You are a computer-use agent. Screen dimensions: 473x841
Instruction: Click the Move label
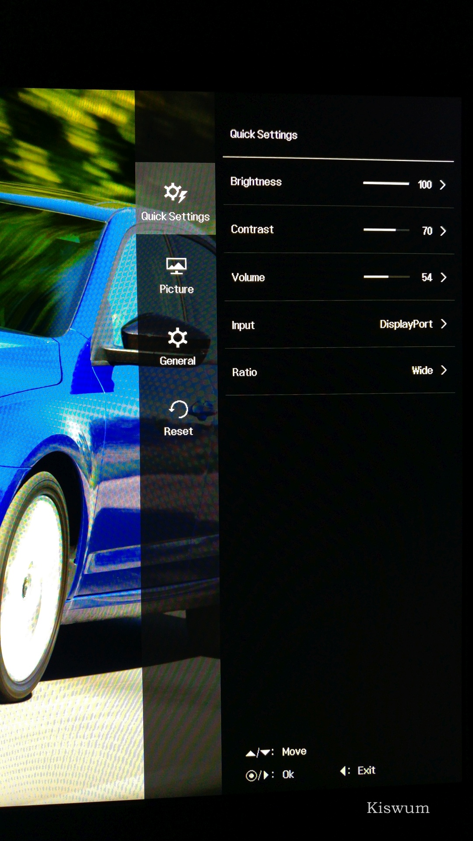pyautogui.click(x=294, y=752)
